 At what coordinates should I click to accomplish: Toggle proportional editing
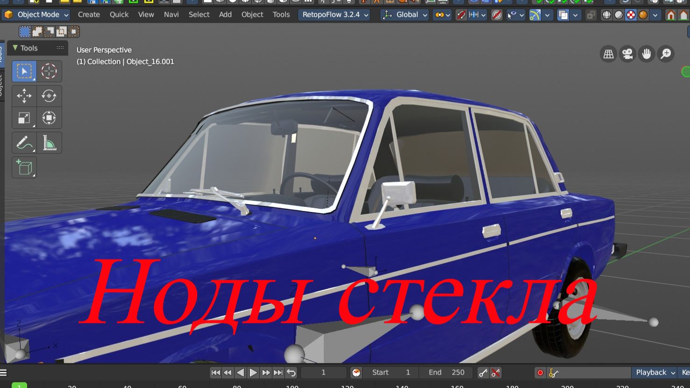pos(497,15)
